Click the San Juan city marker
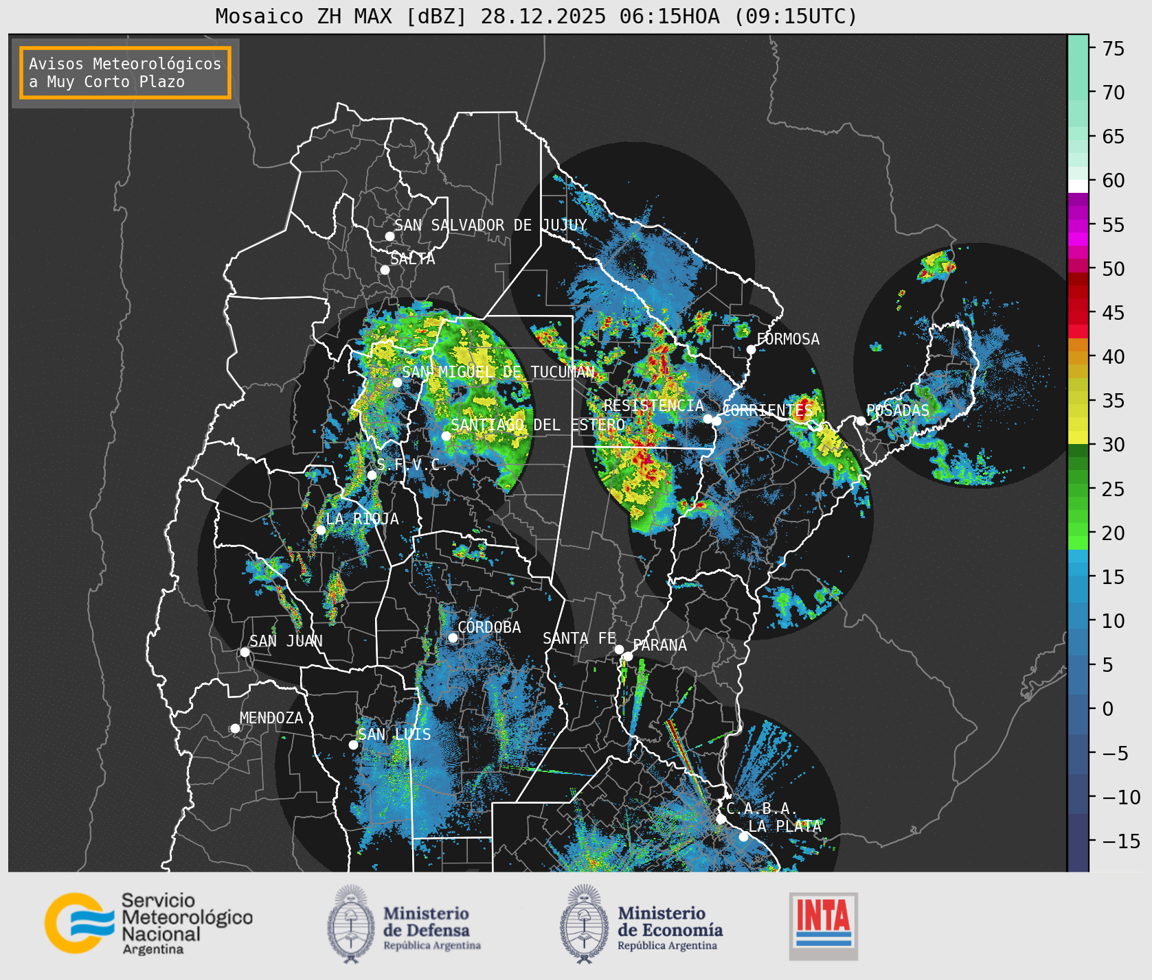 [x=245, y=652]
